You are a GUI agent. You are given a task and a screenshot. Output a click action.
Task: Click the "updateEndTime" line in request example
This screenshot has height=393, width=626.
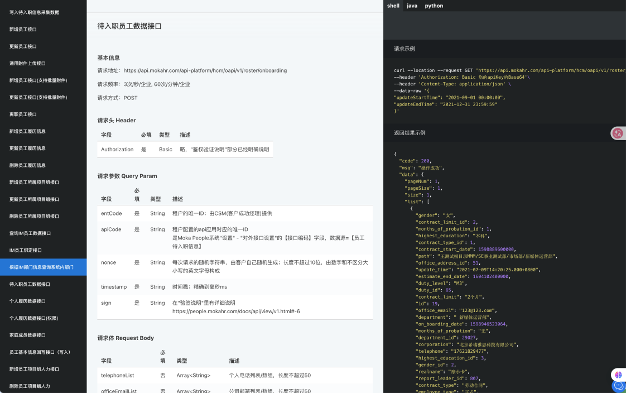point(446,104)
